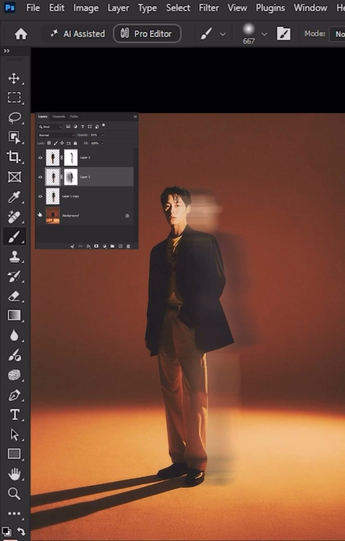Select the Zoom tool
This screenshot has width=345, height=541.
click(14, 493)
